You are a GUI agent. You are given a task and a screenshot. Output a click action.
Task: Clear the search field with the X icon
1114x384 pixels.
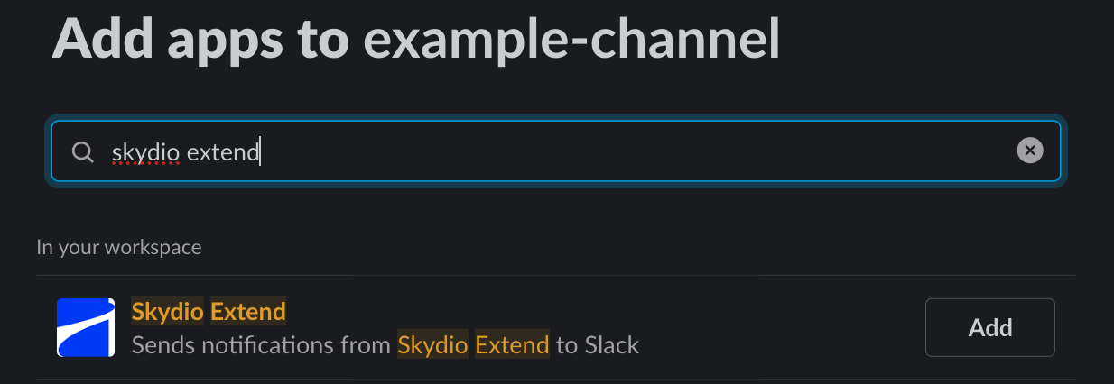[1030, 151]
